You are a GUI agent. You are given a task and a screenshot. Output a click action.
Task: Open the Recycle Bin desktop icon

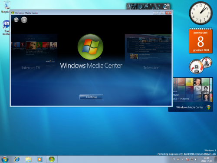[x=6, y=7]
